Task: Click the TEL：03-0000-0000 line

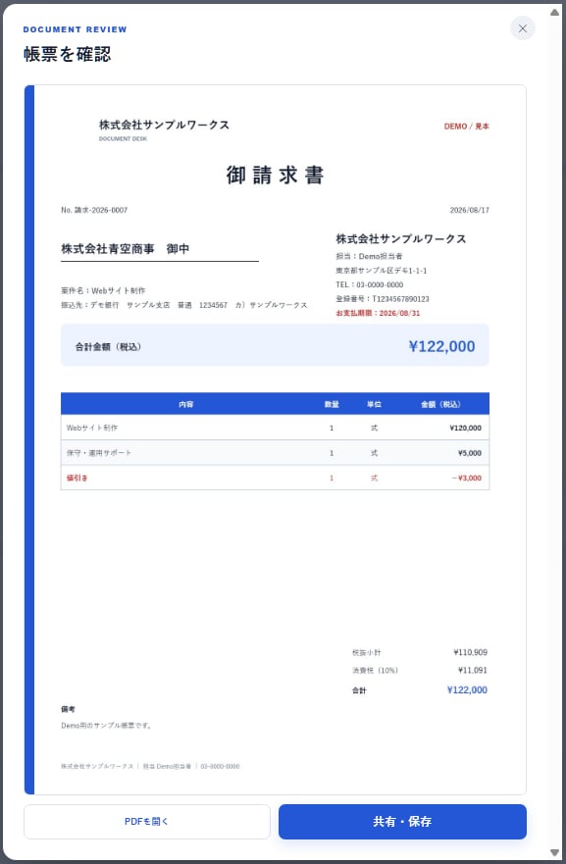Action: point(369,284)
